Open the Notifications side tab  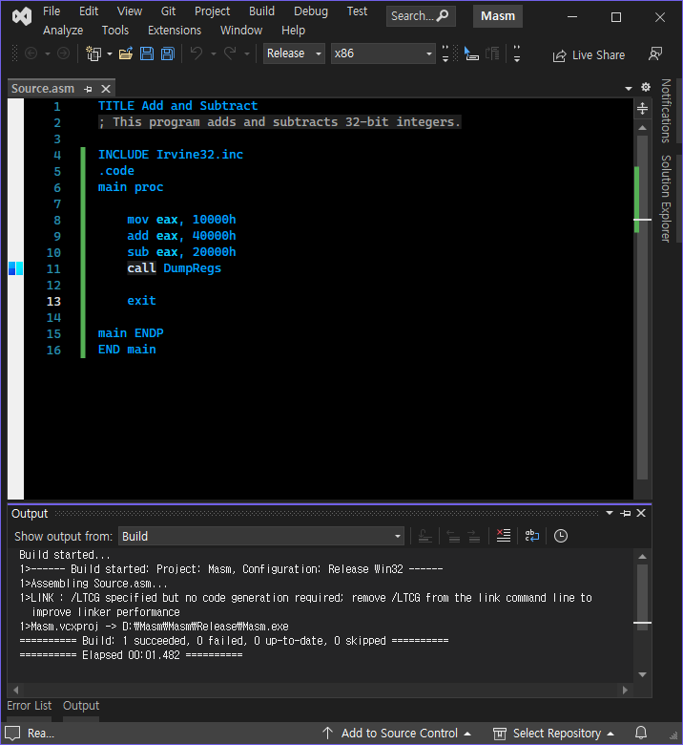tap(666, 111)
